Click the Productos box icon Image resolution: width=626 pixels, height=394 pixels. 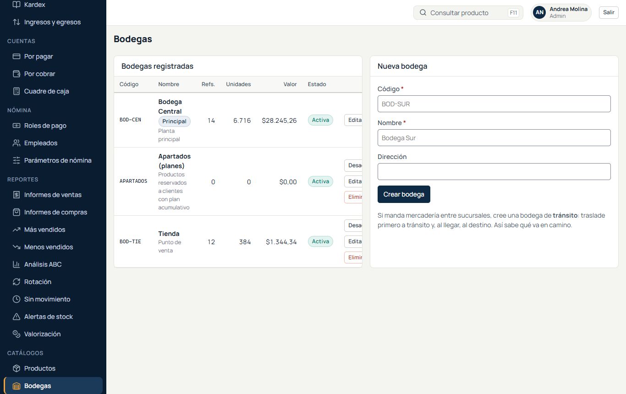pyautogui.click(x=16, y=368)
